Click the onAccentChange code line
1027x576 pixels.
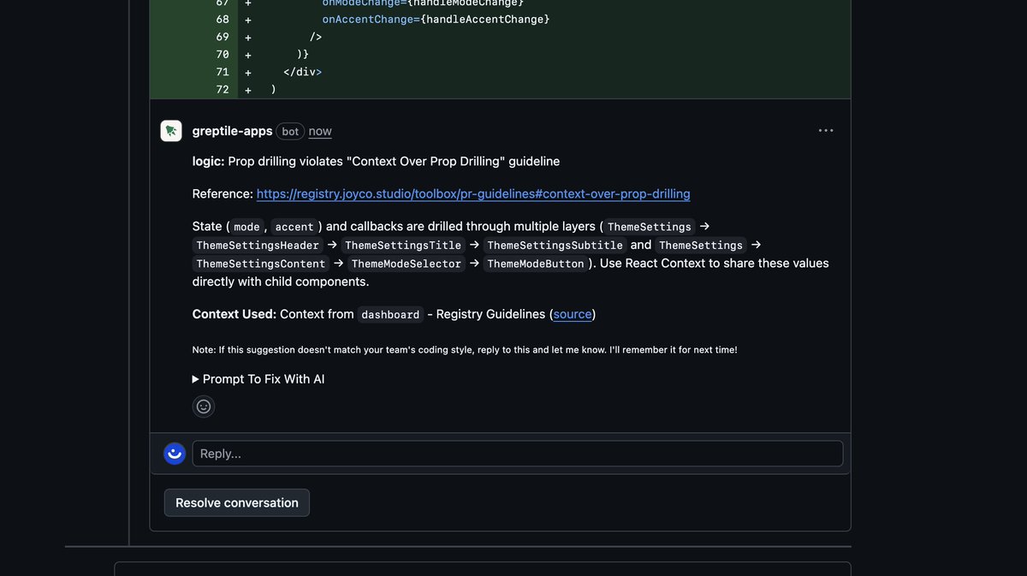click(x=436, y=19)
